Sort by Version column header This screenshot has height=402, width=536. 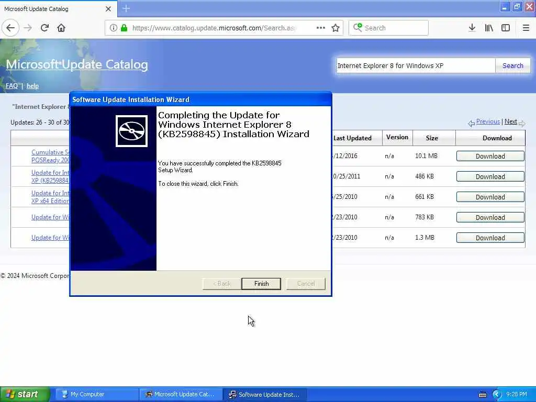[x=397, y=138]
